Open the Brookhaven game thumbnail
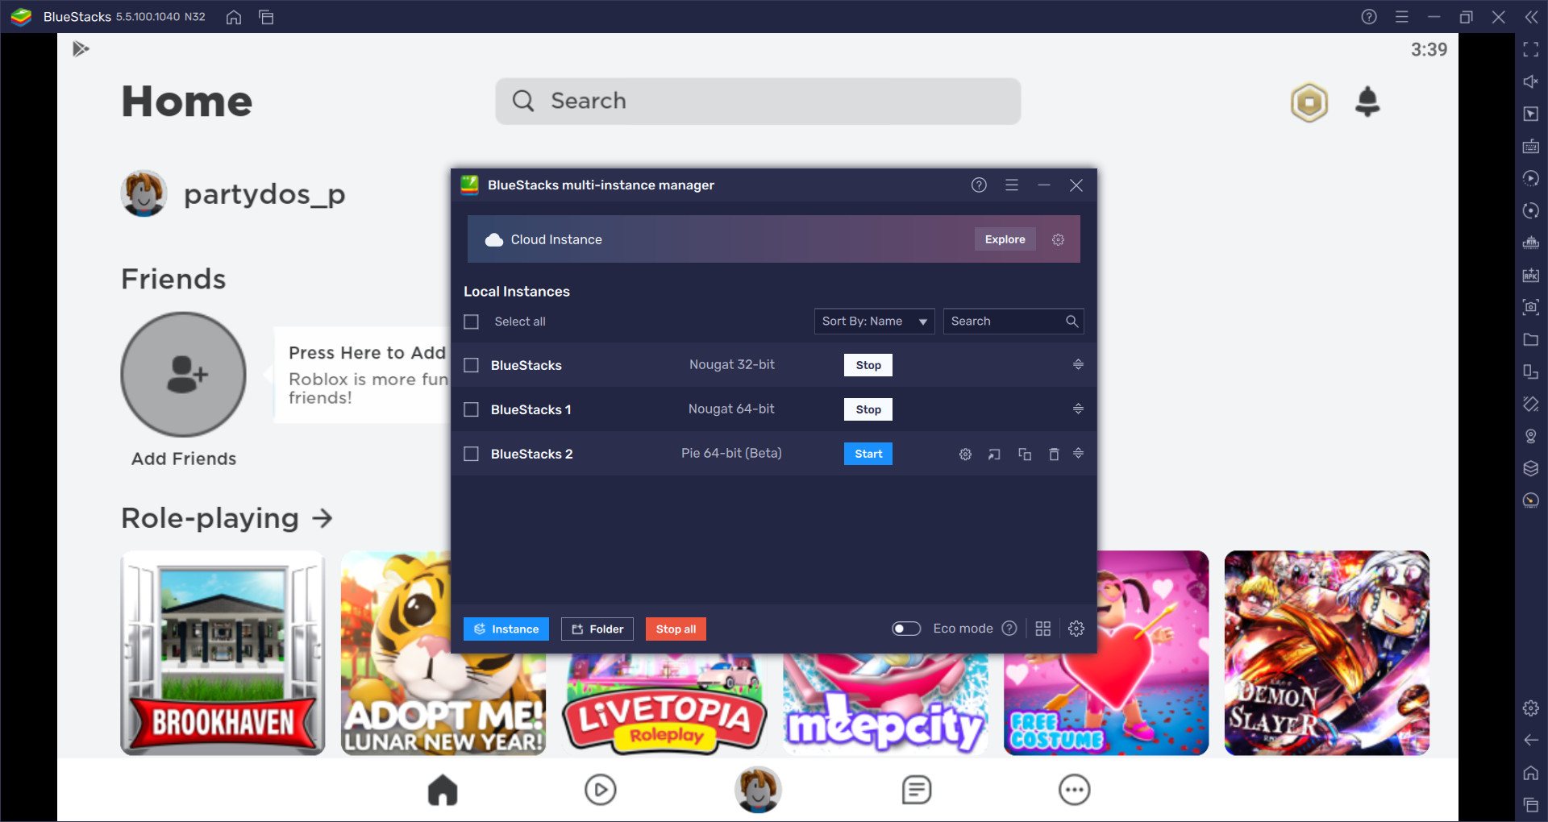 223,653
